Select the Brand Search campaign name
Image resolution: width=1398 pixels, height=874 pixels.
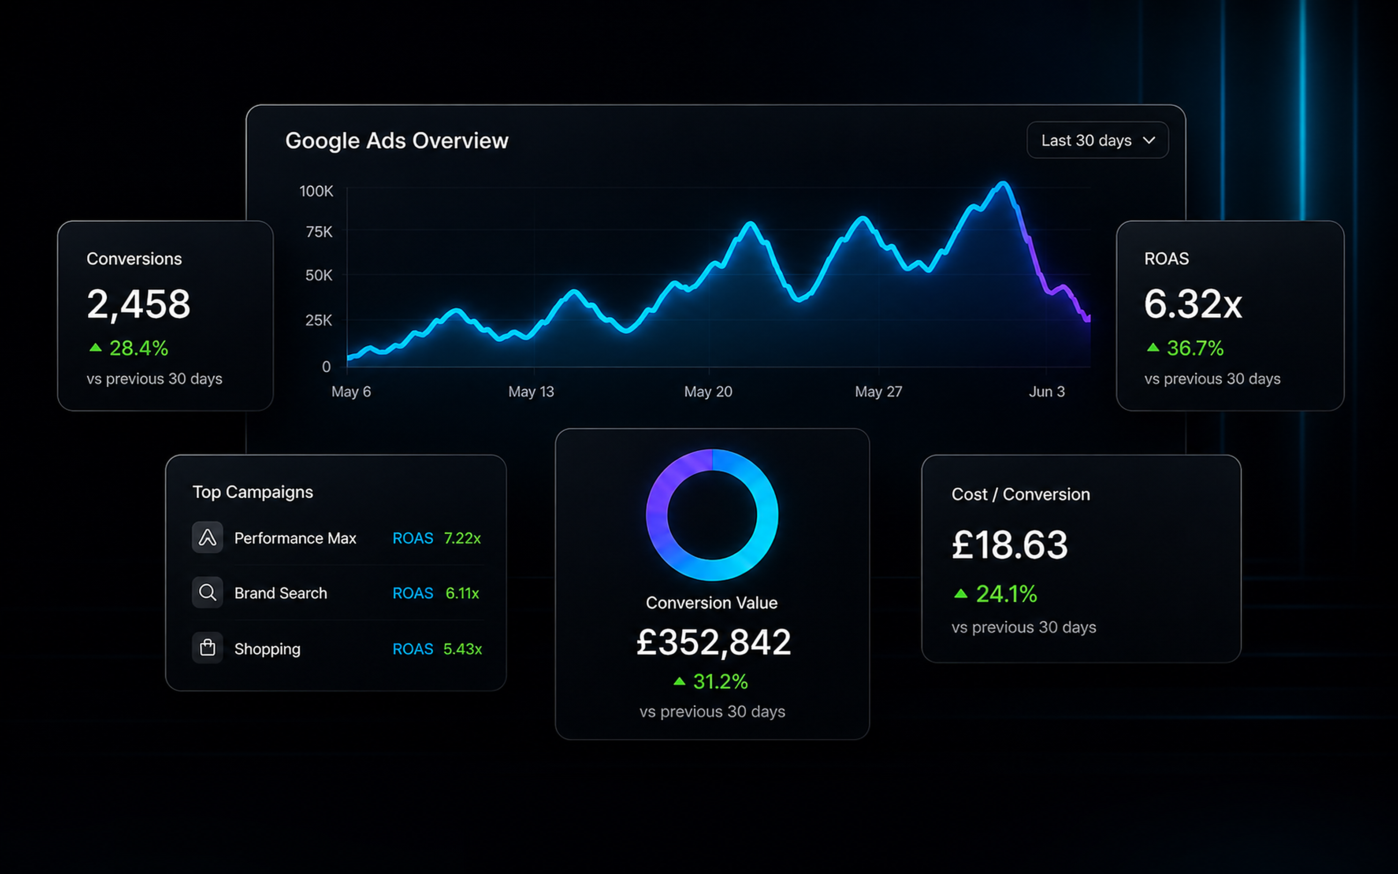280,593
